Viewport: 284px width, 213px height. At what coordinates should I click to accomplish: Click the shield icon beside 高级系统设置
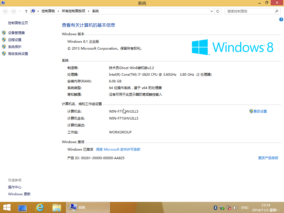click(4, 54)
